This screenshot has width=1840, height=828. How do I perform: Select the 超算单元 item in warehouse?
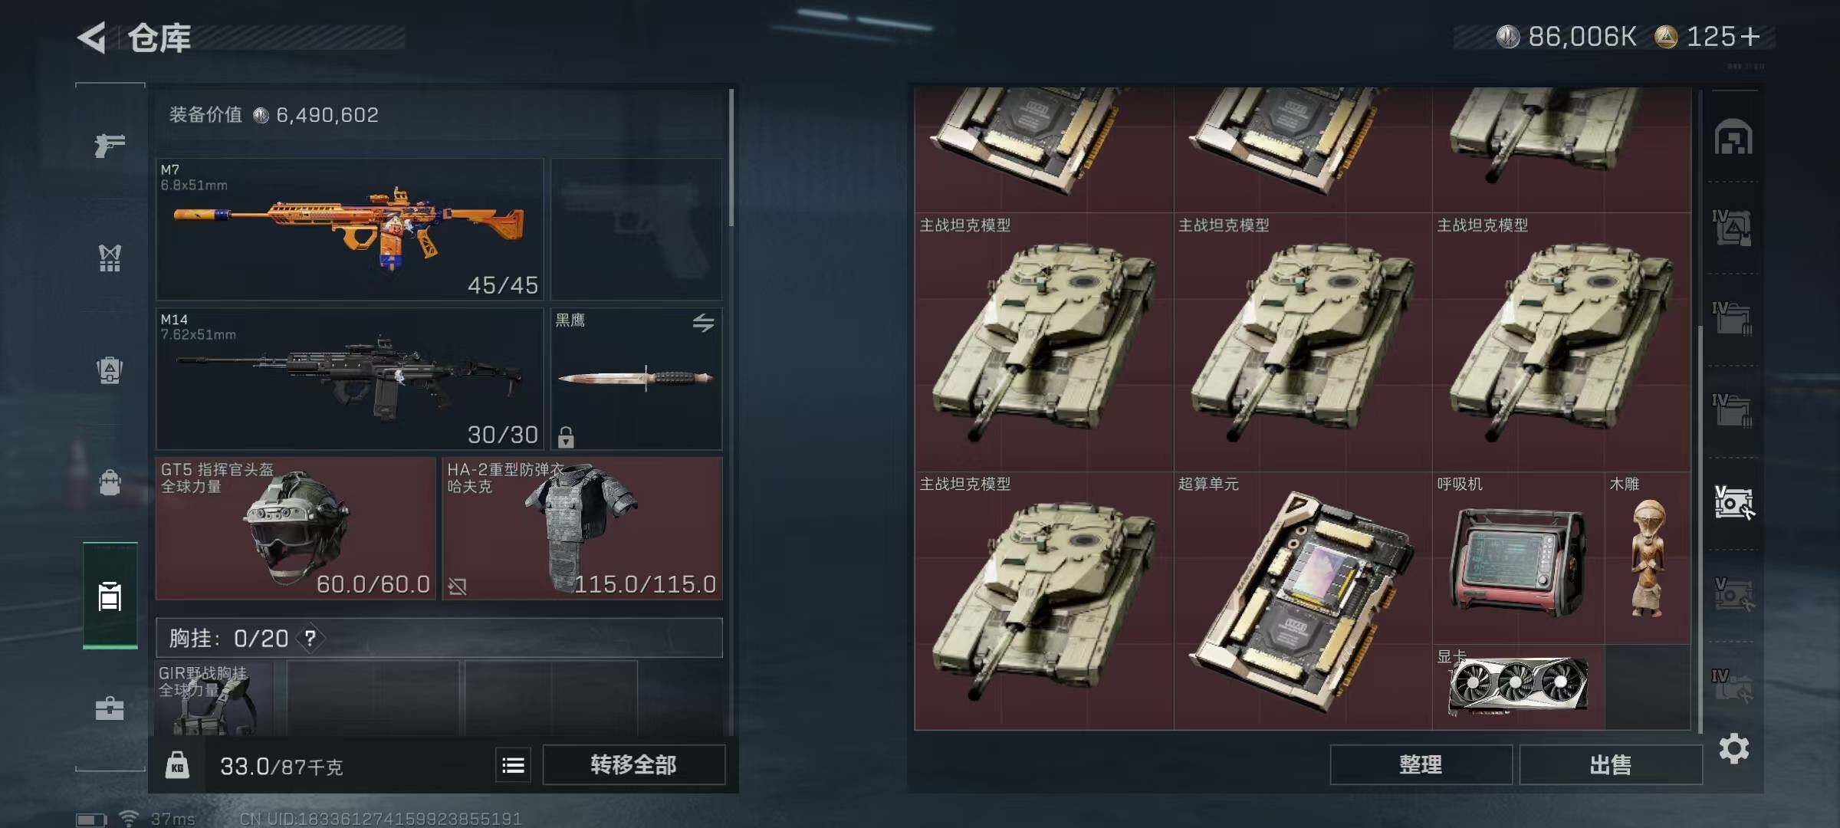click(x=1303, y=601)
